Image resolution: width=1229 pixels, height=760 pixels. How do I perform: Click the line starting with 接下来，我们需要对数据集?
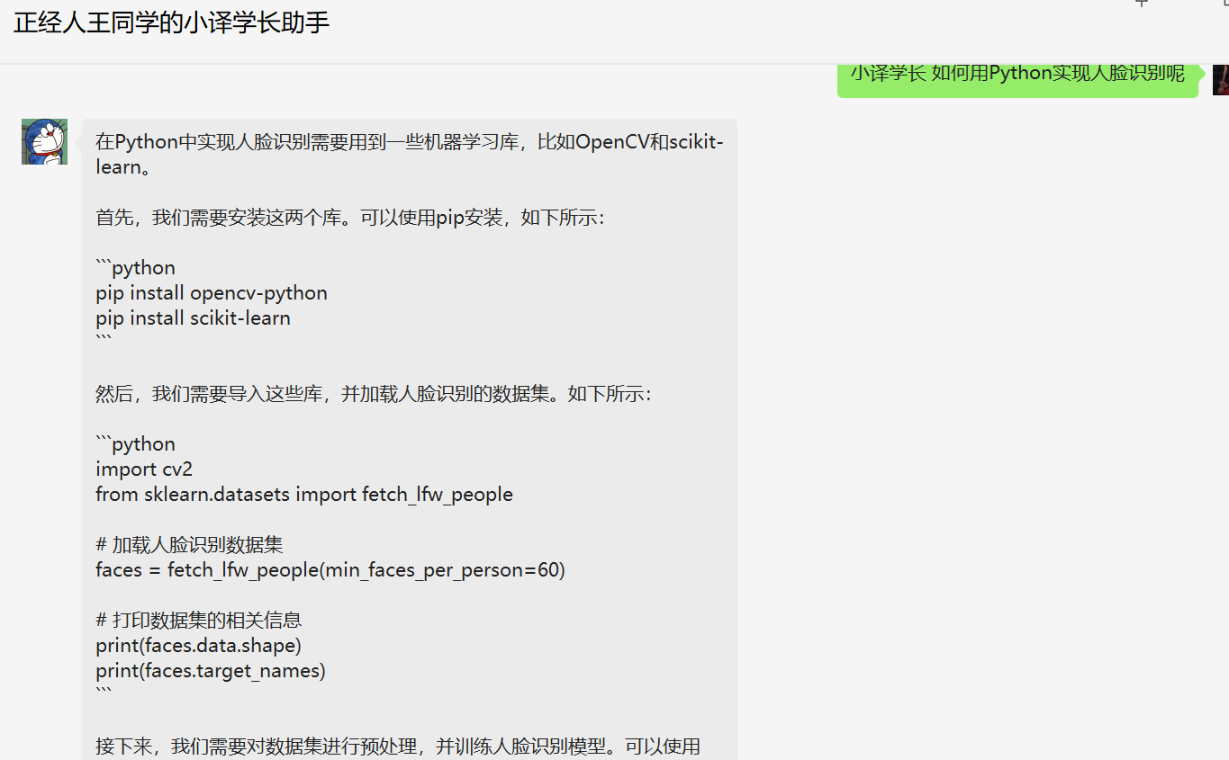point(398,747)
